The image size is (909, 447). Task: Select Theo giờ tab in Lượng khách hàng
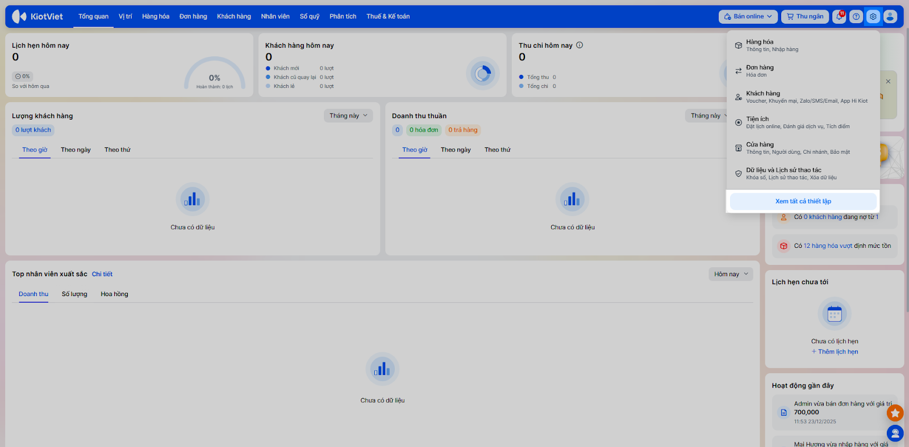[x=35, y=150]
